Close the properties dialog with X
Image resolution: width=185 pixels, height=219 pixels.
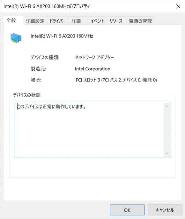[x=178, y=6]
